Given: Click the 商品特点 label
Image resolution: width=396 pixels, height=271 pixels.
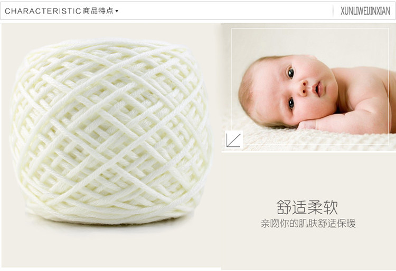Looking at the screenshot, I should pyautogui.click(x=98, y=11).
